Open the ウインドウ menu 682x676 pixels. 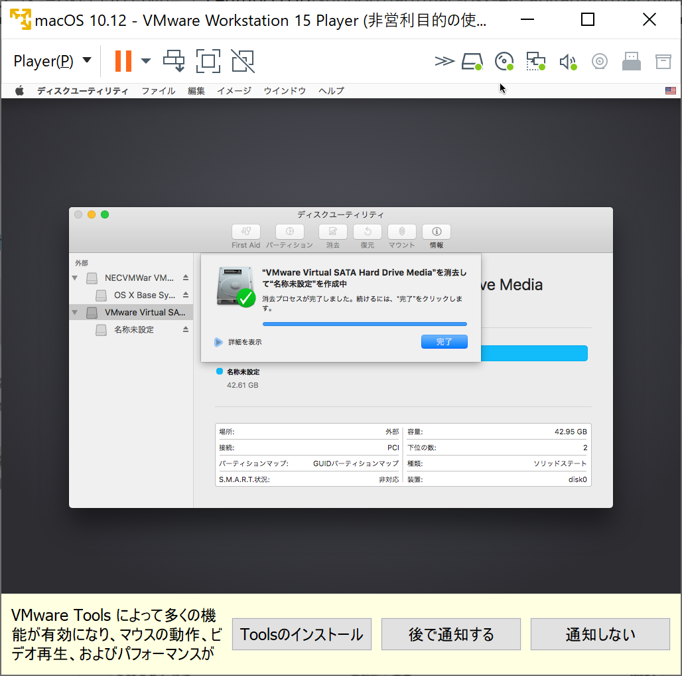tap(285, 90)
